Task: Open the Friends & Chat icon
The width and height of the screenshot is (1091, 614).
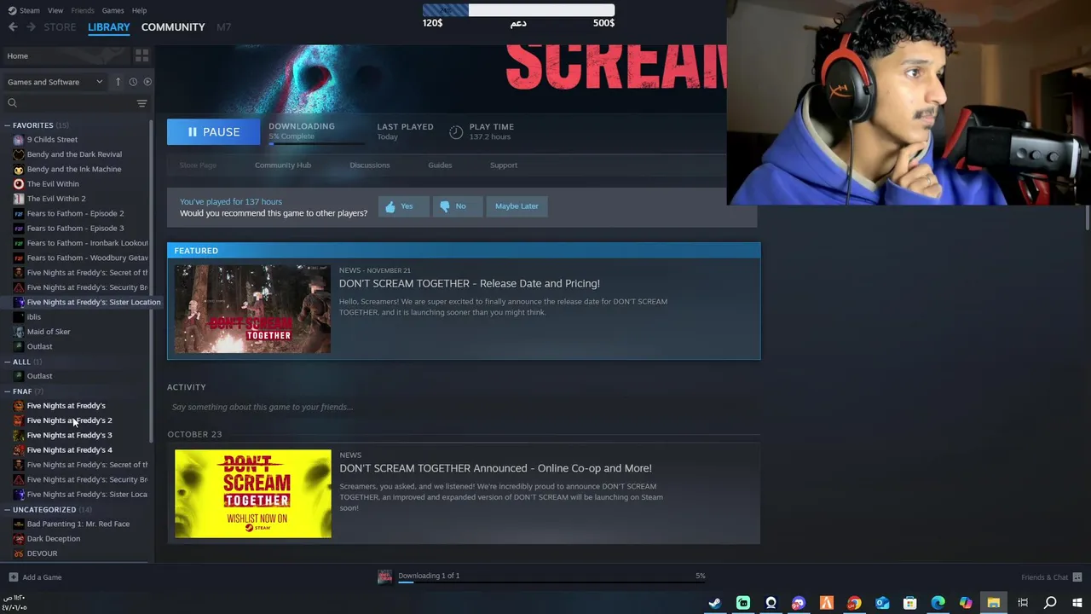Action: click(1077, 577)
